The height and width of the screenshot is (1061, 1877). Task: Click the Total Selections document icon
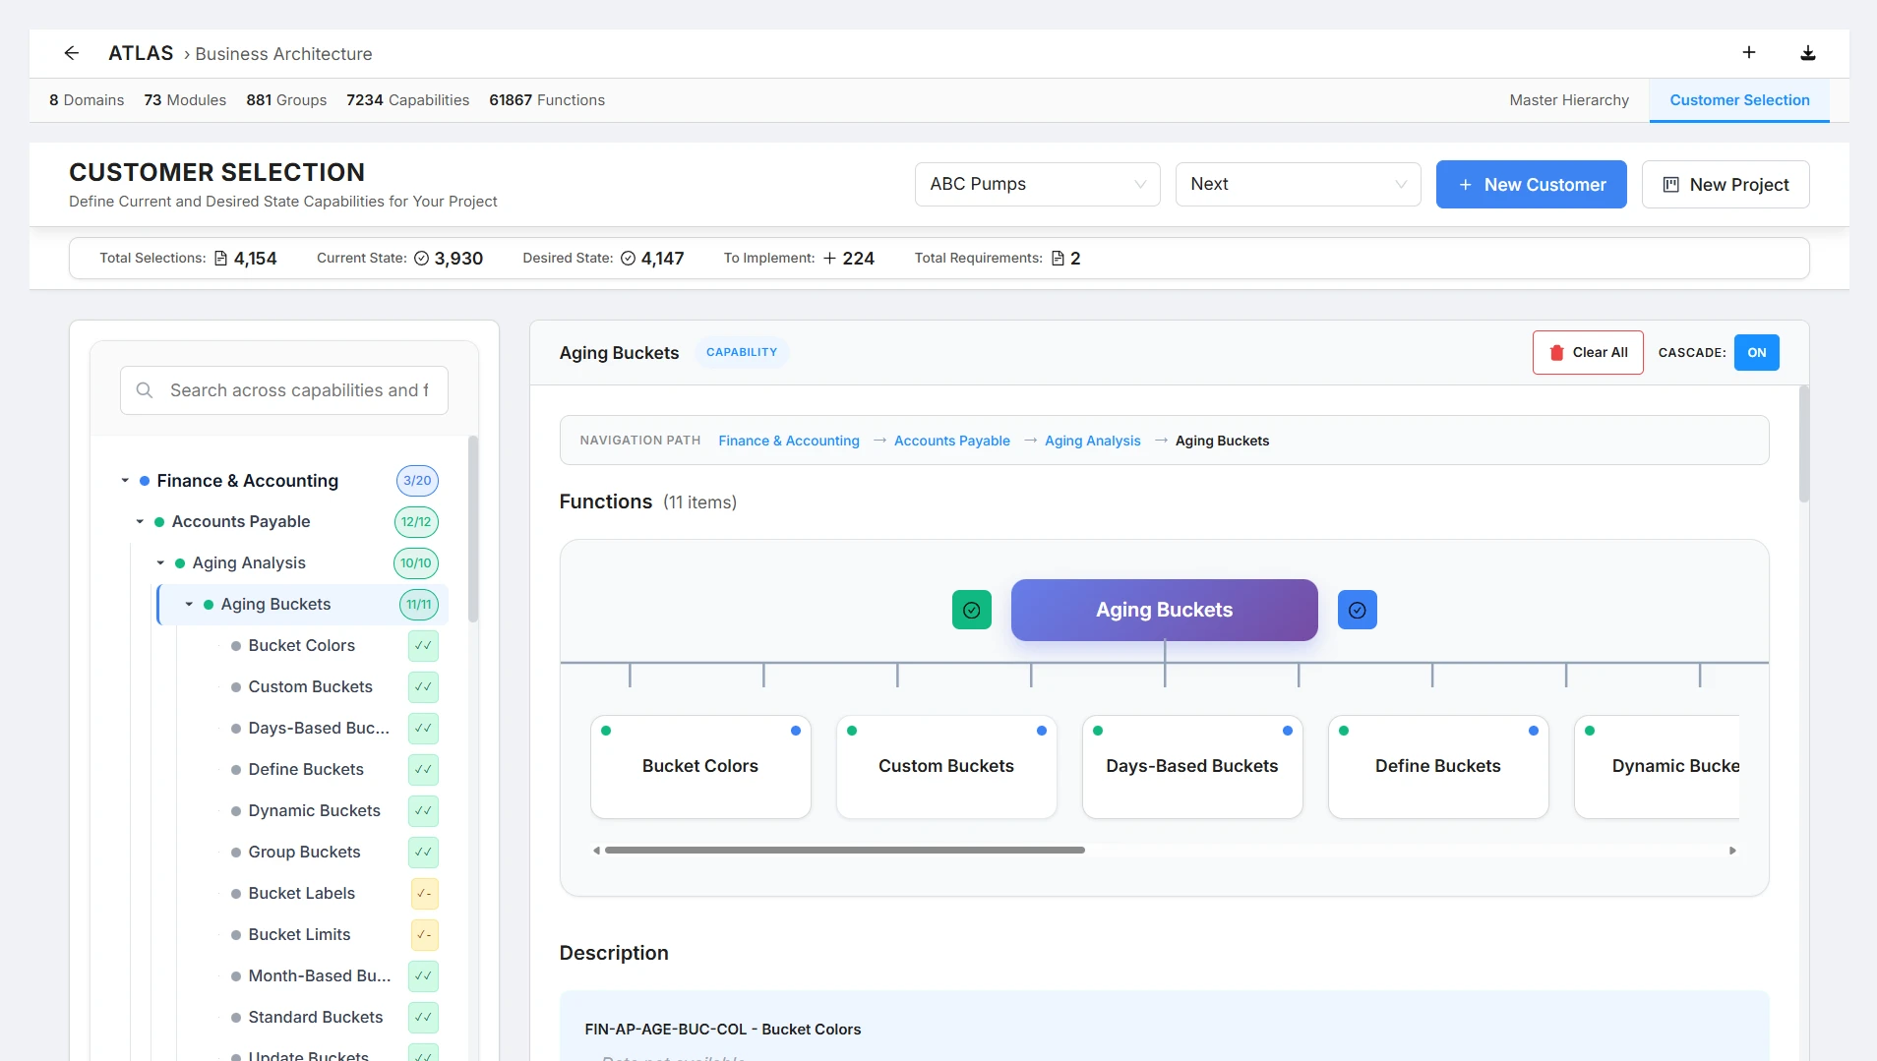221,259
